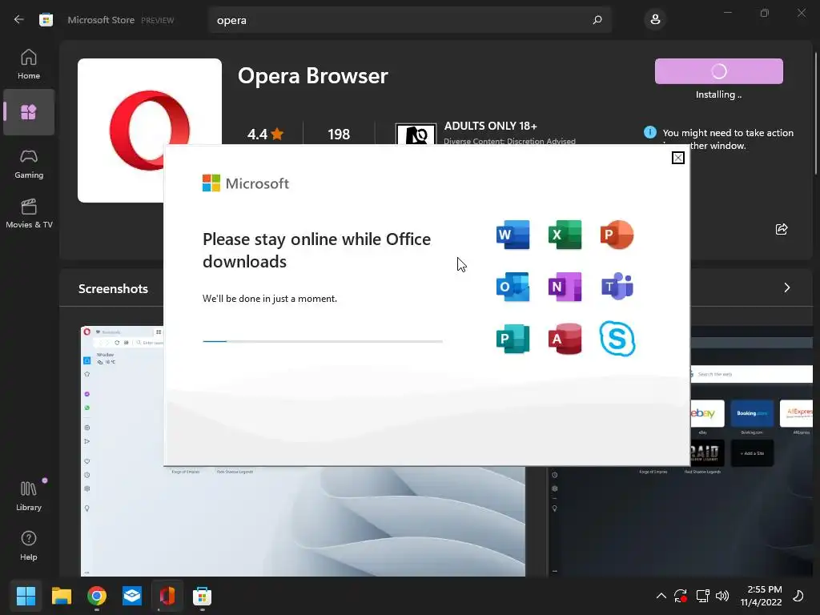Click the night mode moon tray icon
This screenshot has height=615, width=820.
pyautogui.click(x=798, y=596)
